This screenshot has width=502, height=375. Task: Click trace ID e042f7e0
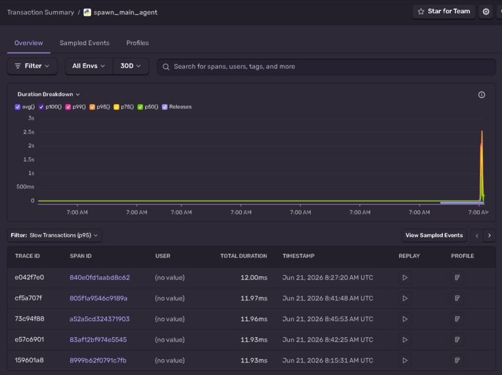29,277
